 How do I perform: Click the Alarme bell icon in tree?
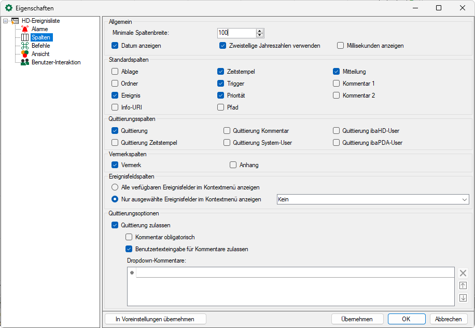pos(25,29)
